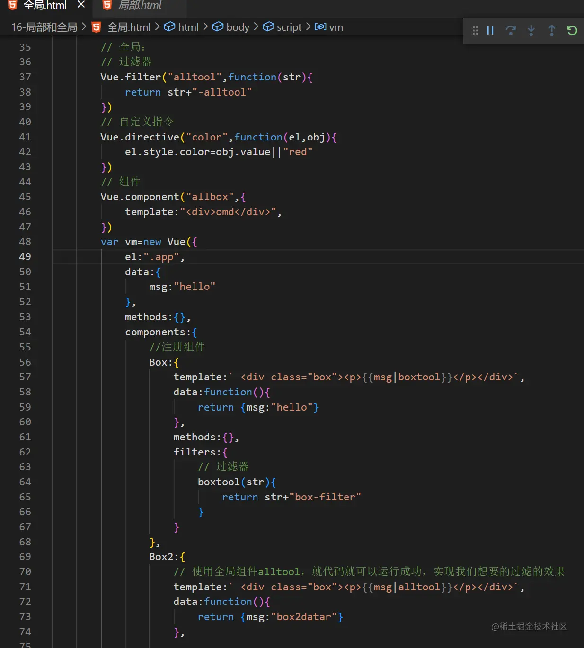Click the cube icon beside html breadcrumb
The height and width of the screenshot is (648, 584).
coord(169,27)
